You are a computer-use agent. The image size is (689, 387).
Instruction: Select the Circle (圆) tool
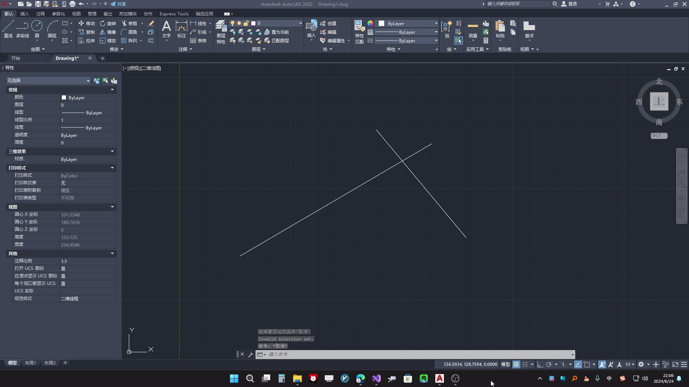click(37, 27)
